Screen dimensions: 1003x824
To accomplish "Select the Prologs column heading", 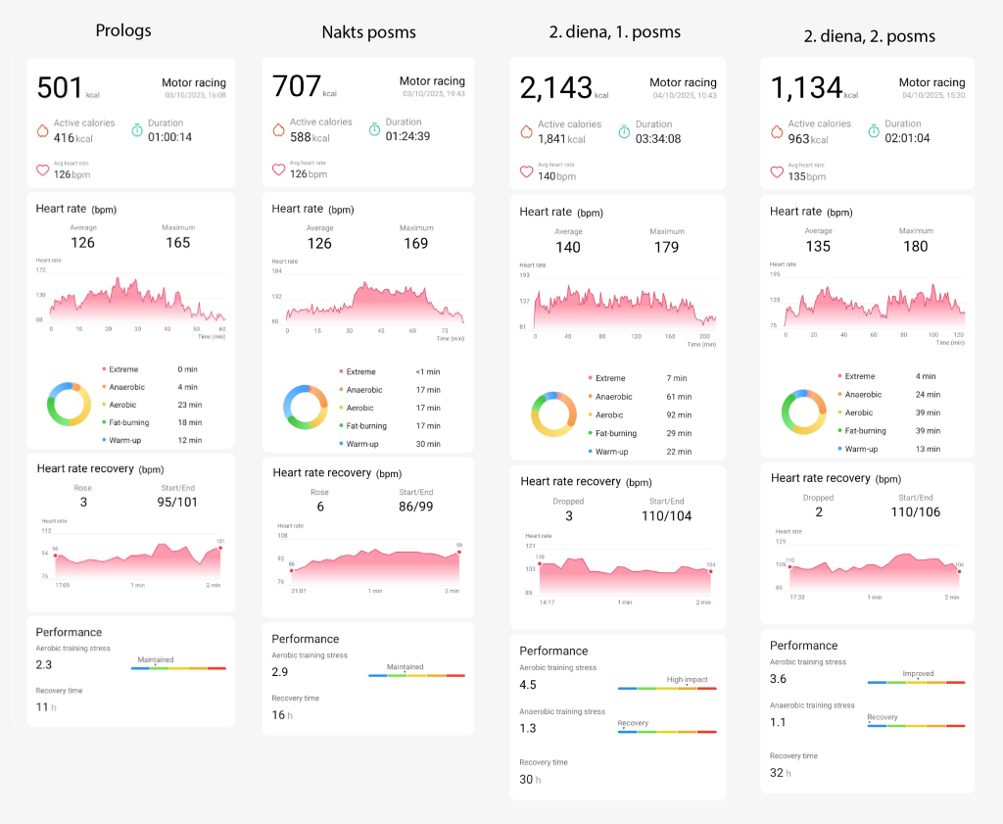I will pyautogui.click(x=123, y=30).
